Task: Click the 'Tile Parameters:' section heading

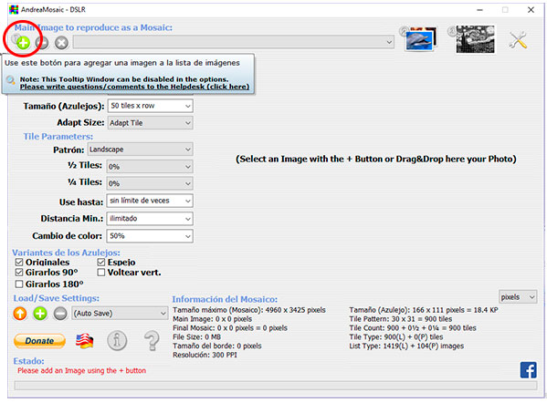Action: click(x=58, y=136)
